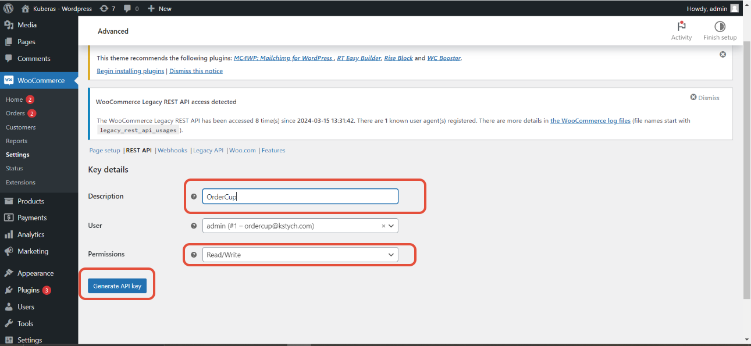Screen dimensions: 751x346
Task: Click the Finish setup progress icon
Action: 720,26
